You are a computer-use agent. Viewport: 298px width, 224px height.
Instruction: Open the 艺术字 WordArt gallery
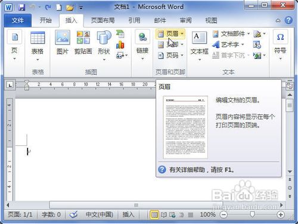228,45
